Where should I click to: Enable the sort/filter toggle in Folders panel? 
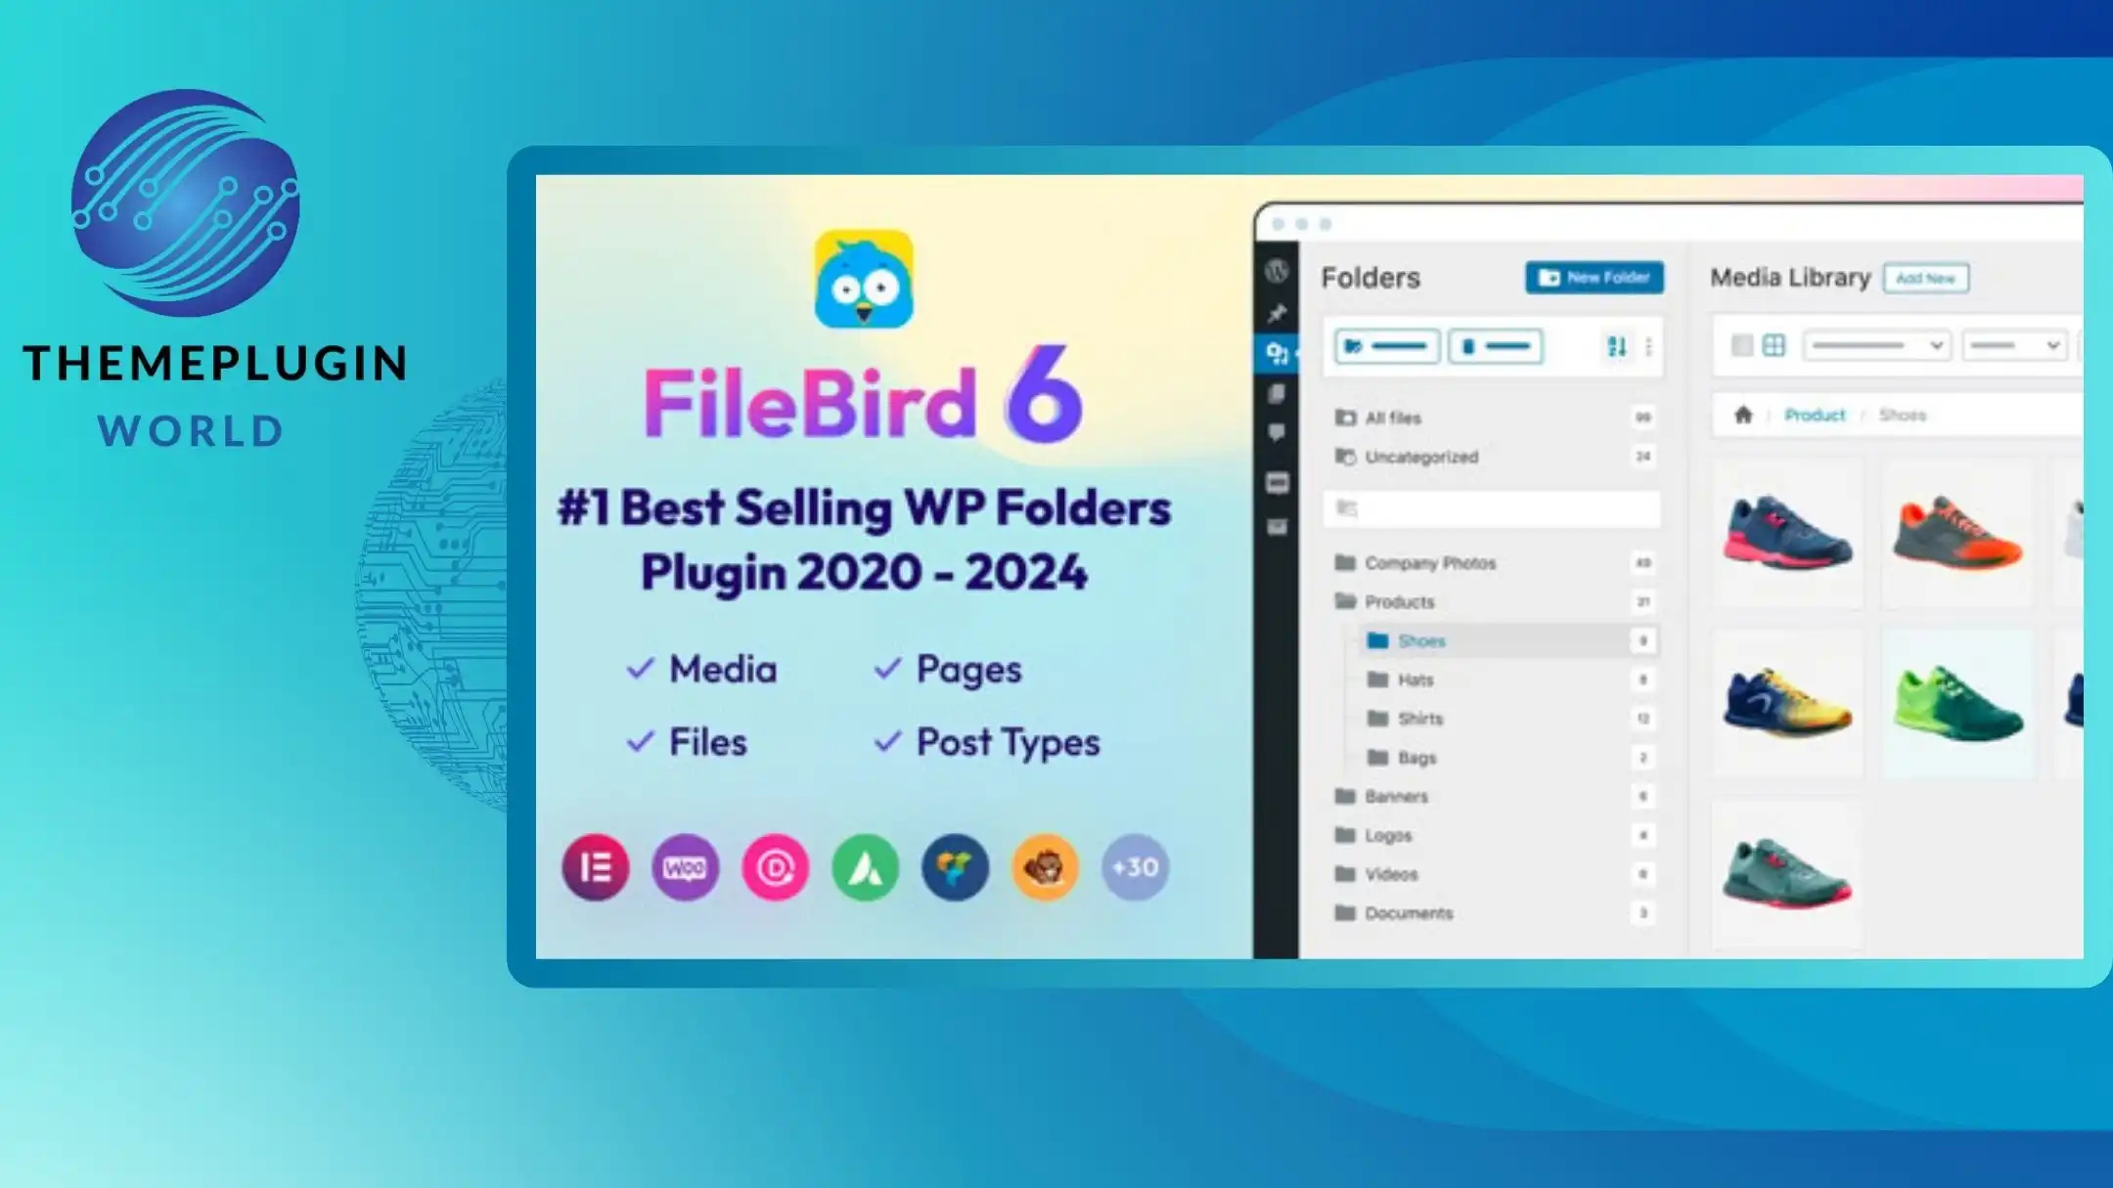click(x=1617, y=347)
